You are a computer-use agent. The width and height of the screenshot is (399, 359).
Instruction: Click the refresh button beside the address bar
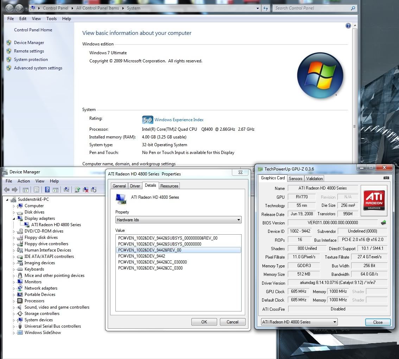(x=266, y=8)
